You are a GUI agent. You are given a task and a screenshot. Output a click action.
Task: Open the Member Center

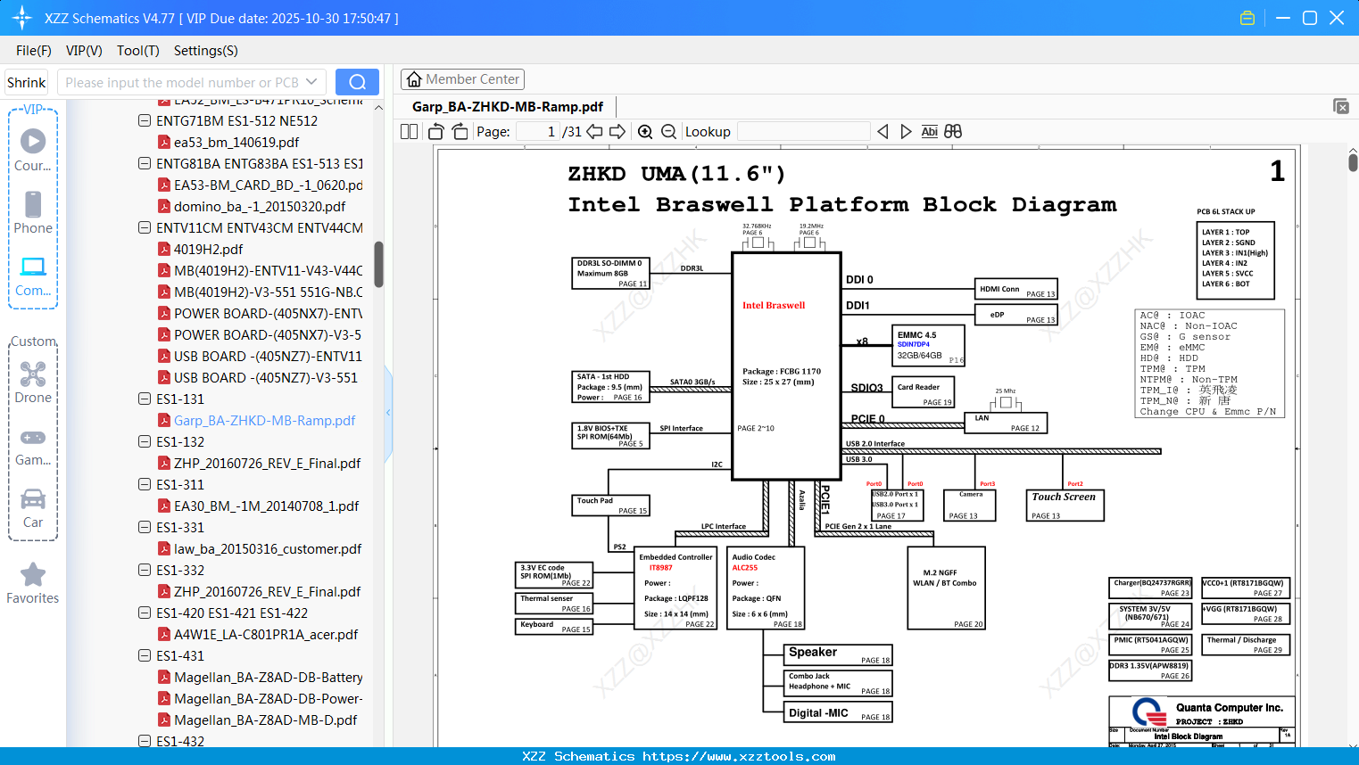point(462,79)
